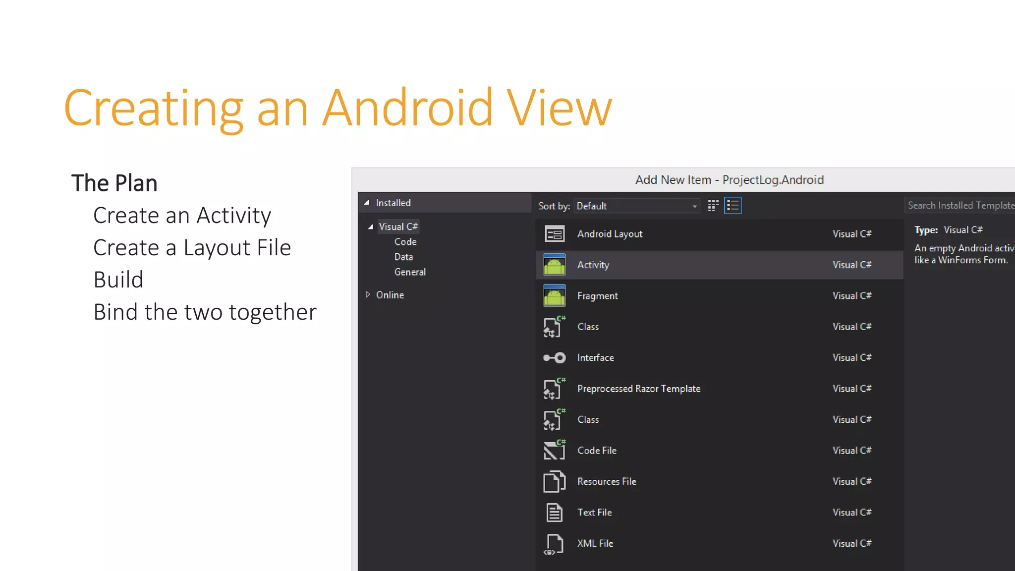
Task: Select the Interface item name
Action: coord(596,358)
